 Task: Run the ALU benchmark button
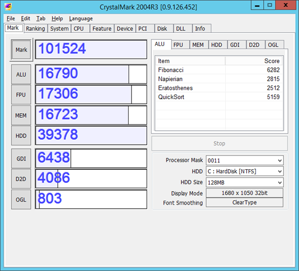(21, 74)
